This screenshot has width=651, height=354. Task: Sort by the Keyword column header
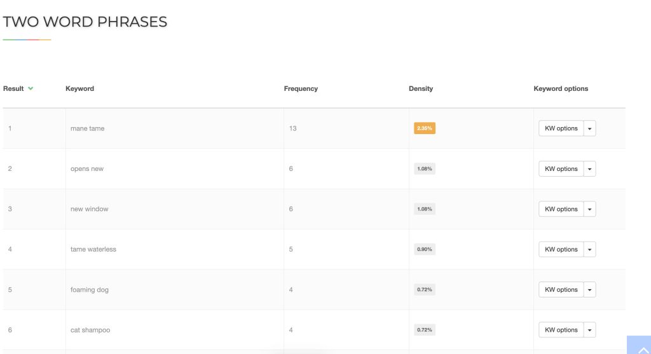click(x=79, y=89)
